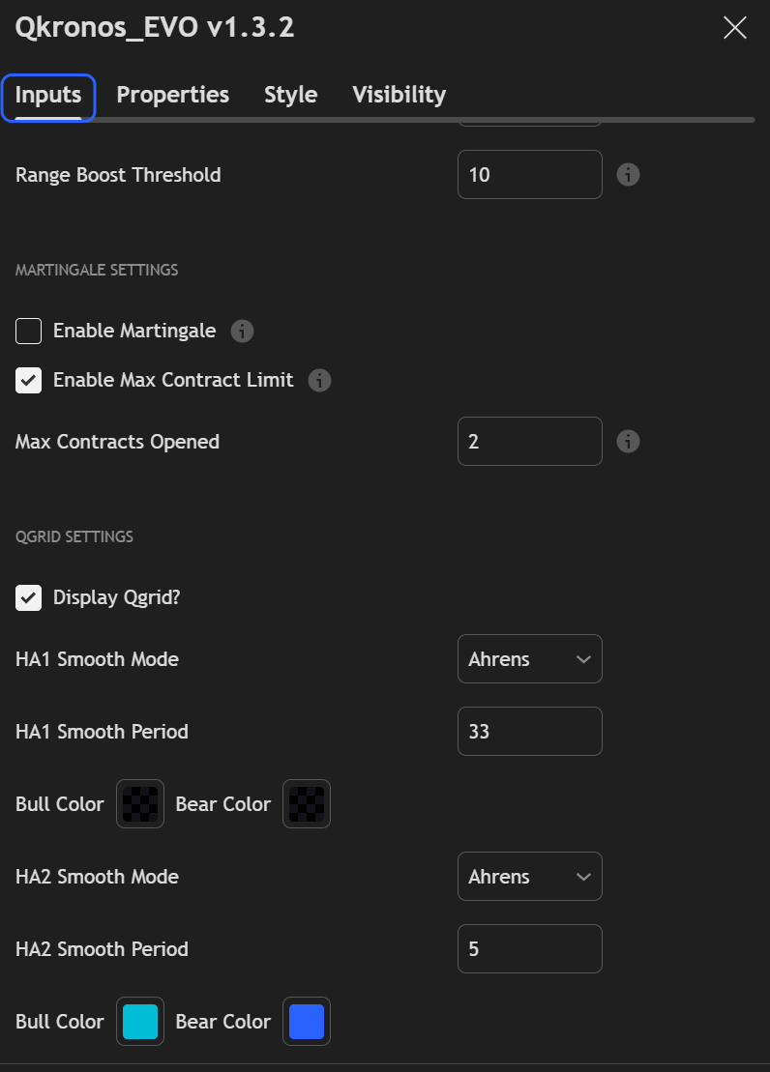Open the Style tab

point(291,95)
